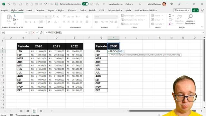The height and width of the screenshot is (116, 206).
Task: Open the Formatar como Tabela dropdown
Action: click(133, 20)
